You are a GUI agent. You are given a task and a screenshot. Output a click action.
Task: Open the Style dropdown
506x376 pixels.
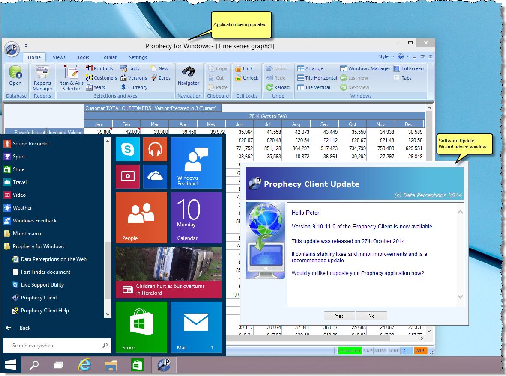tap(384, 56)
